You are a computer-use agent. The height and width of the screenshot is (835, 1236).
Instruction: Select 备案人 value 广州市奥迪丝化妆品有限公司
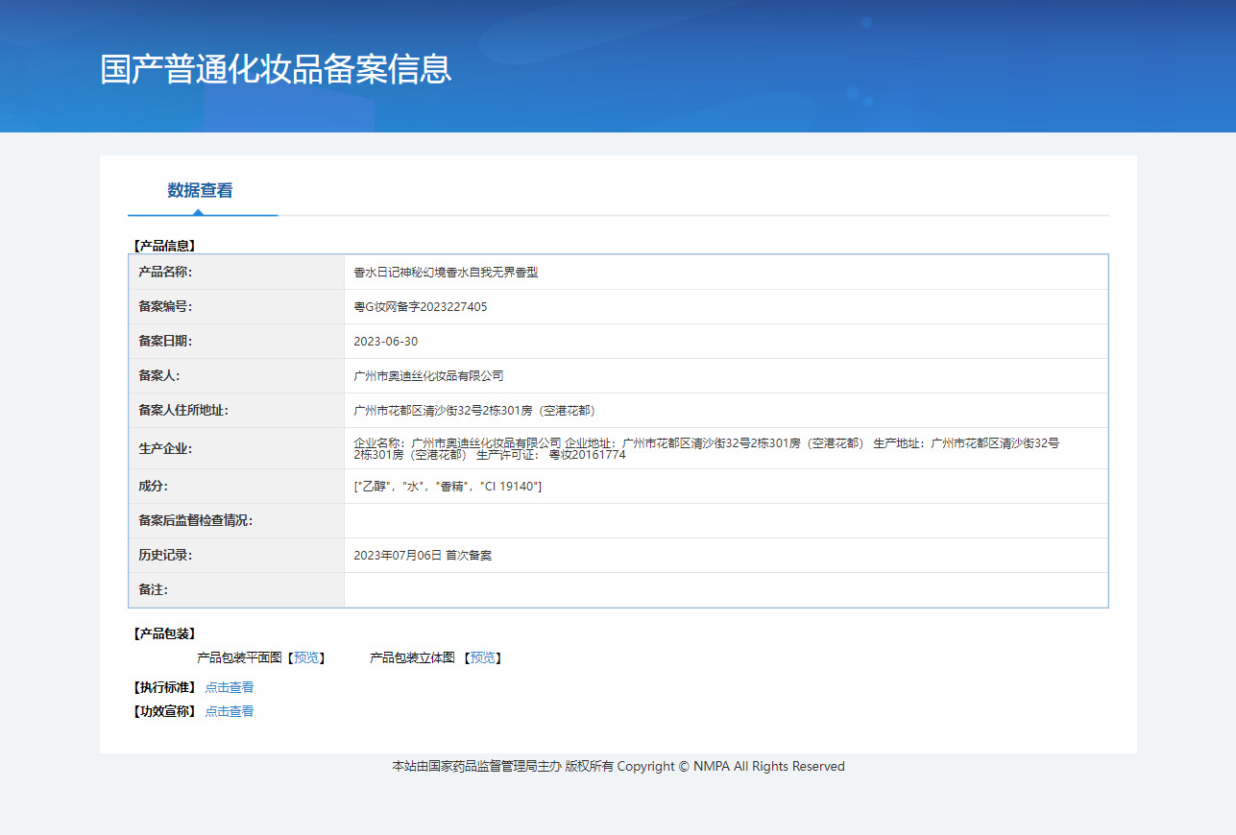(x=428, y=376)
